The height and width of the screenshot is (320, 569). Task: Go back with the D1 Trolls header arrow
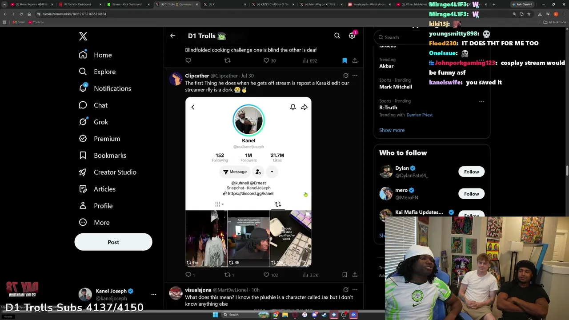(172, 36)
